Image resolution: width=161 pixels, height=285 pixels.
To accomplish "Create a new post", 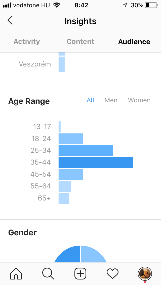I will click(80, 273).
